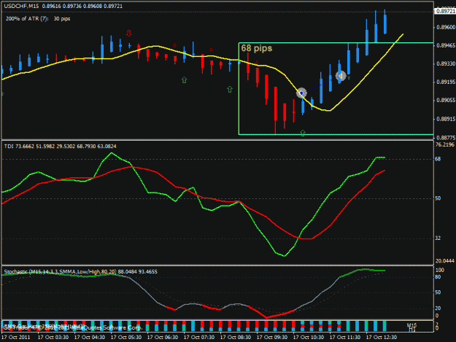Click the 0.89465 price axis label
The width and height of the screenshot is (456, 342).
pos(446,46)
